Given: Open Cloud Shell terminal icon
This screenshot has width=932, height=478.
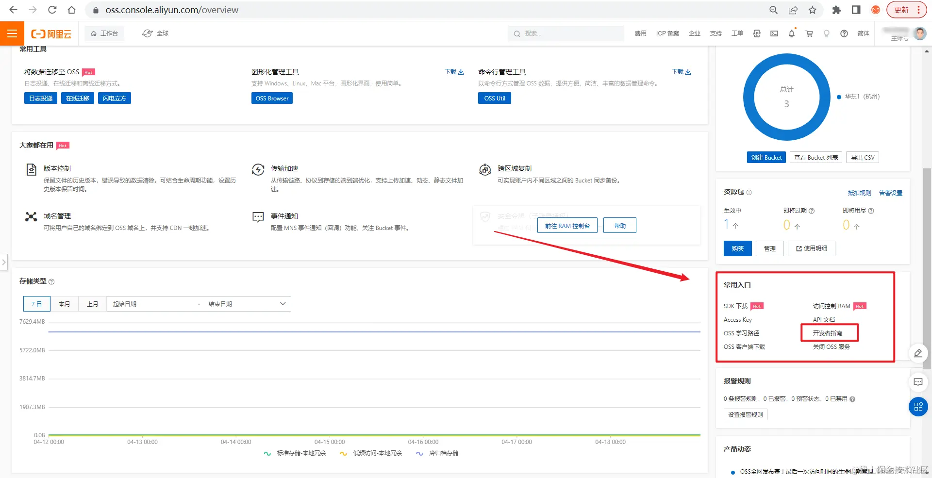Looking at the screenshot, I should [774, 33].
